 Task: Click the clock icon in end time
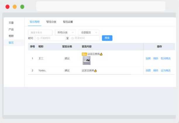[72, 38]
